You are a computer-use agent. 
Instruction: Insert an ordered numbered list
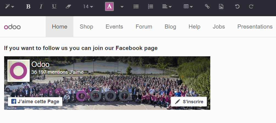[x=150, y=7]
